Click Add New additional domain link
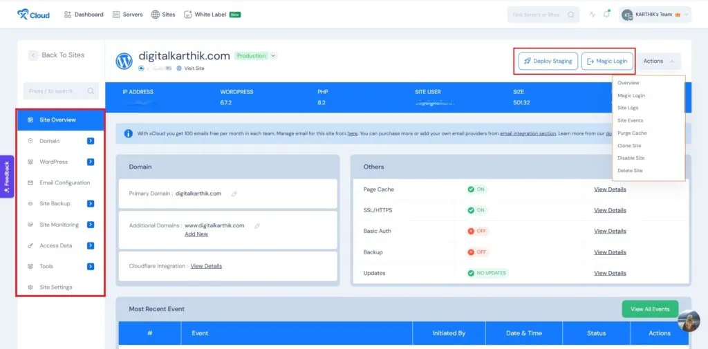The width and height of the screenshot is (708, 349). pyautogui.click(x=196, y=234)
